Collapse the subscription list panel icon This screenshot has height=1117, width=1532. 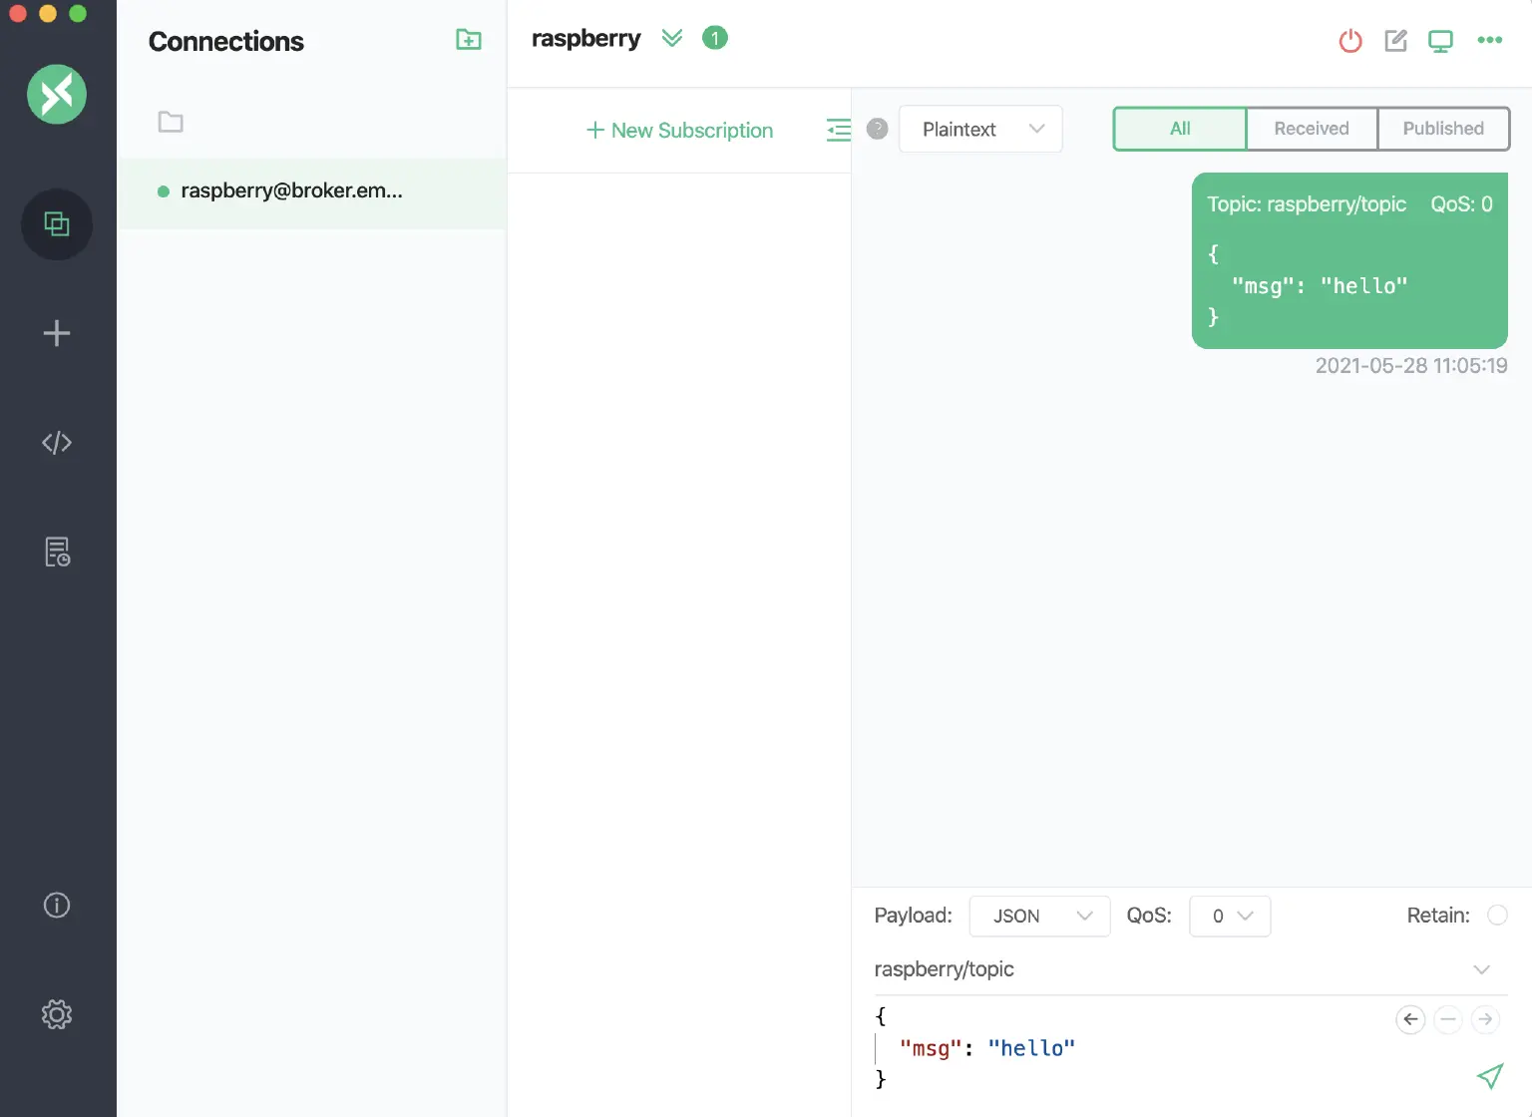tap(838, 130)
